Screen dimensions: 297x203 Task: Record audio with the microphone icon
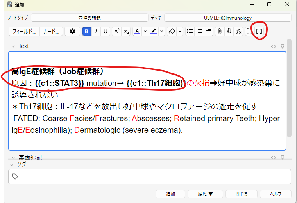pos(229,31)
